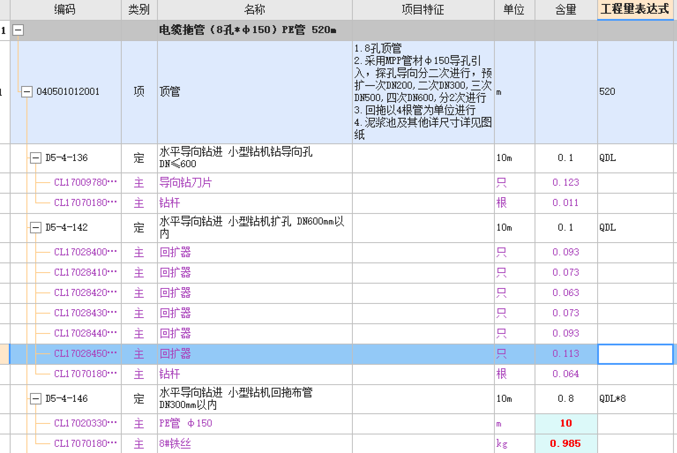The height and width of the screenshot is (453, 677).
Task: Select the red content value 10
Action: (566, 423)
